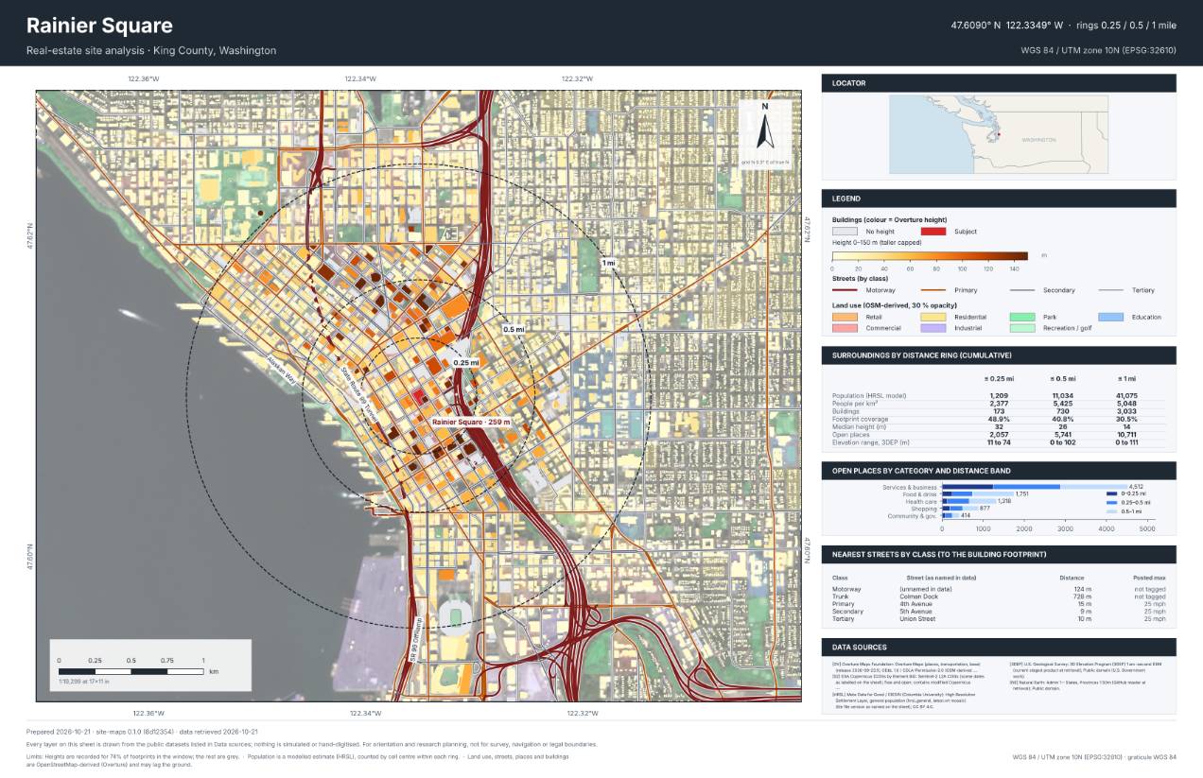The height and width of the screenshot is (778, 1203).
Task: Select the Retail land use swatch
Action: pos(845,317)
